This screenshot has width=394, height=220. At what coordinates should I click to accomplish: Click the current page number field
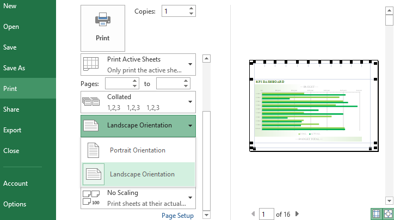(266, 214)
